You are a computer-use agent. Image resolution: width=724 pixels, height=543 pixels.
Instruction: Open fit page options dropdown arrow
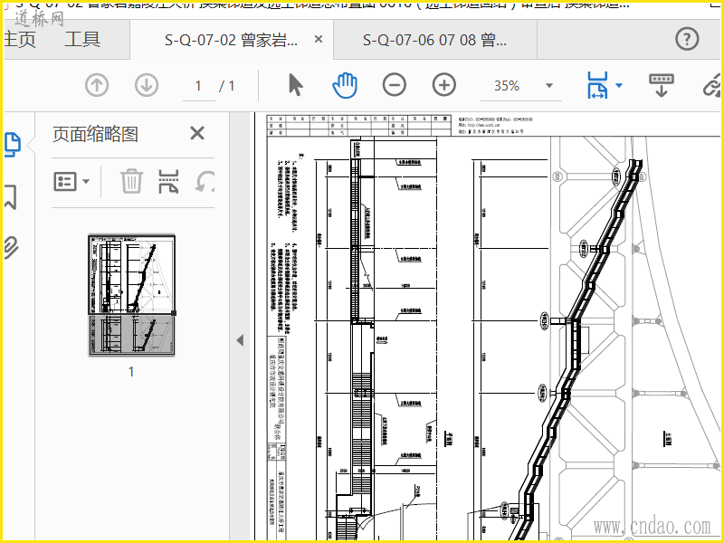(x=619, y=85)
